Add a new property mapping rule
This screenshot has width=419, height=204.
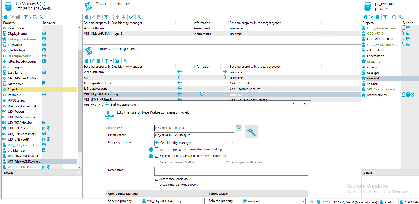(86, 61)
